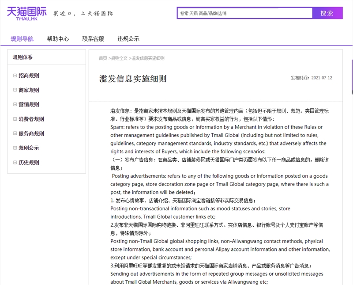Expand the 消费者规则 category
The height and width of the screenshot is (285, 353).
pyautogui.click(x=30, y=119)
